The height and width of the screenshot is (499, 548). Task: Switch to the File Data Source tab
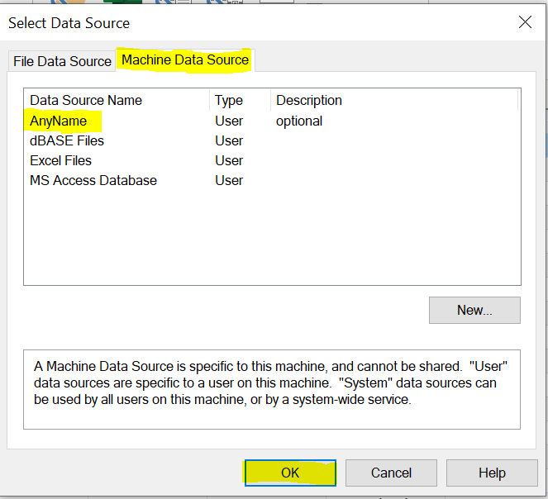62,61
